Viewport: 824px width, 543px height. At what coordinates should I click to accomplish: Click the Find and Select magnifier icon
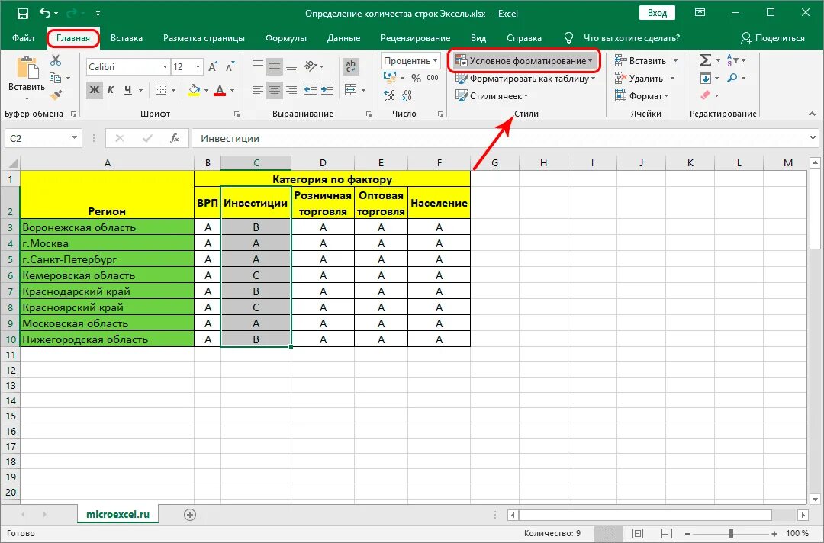tap(732, 79)
